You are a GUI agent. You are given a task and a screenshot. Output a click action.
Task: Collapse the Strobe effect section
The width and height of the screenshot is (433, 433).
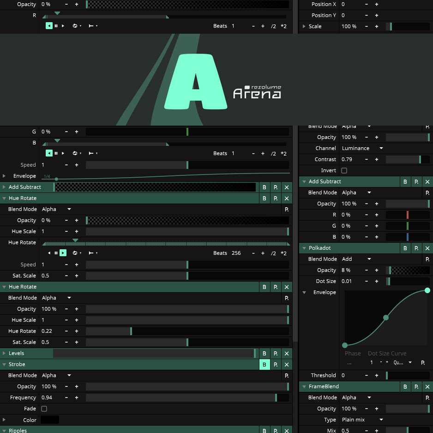(4, 365)
